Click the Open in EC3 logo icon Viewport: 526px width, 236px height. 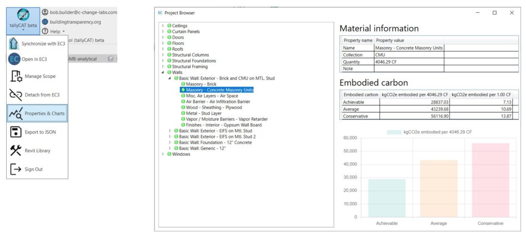pos(14,60)
